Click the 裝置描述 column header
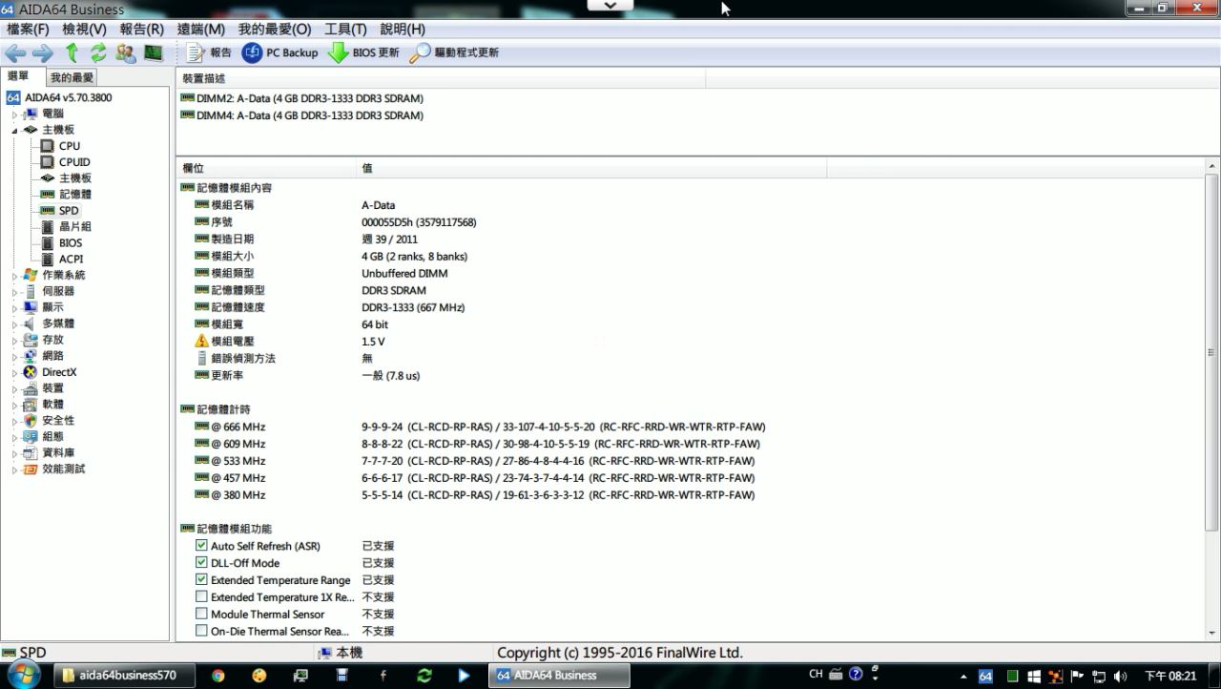The height and width of the screenshot is (689, 1221). click(441, 78)
